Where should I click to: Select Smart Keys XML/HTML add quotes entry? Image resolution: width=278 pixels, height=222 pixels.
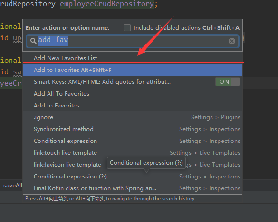[x=133, y=82]
